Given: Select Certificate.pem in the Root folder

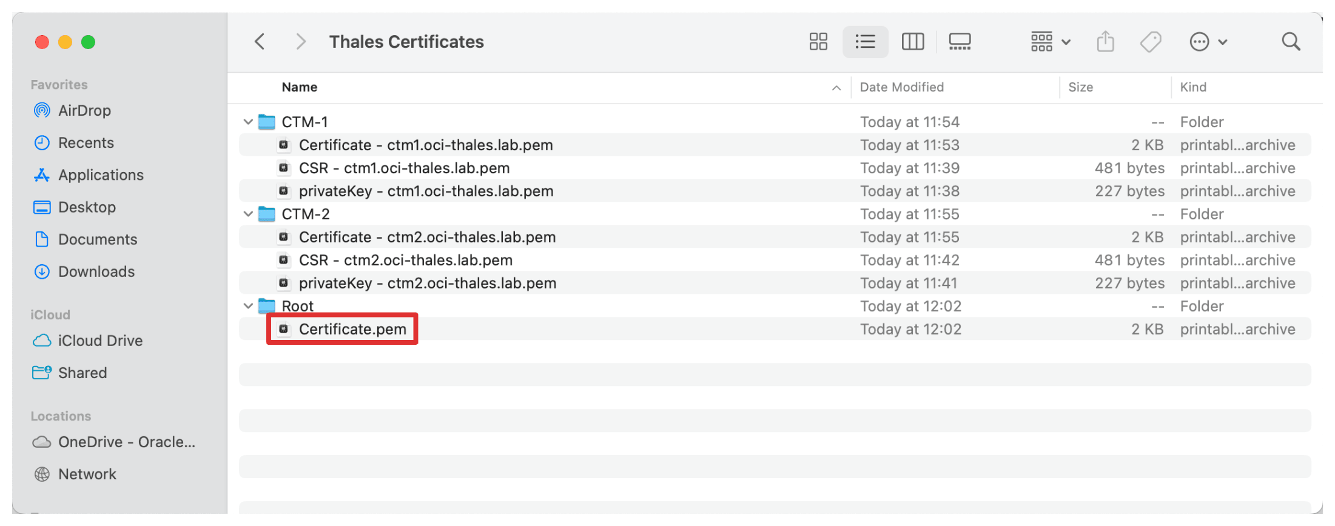Looking at the screenshot, I should [x=775, y=329].
